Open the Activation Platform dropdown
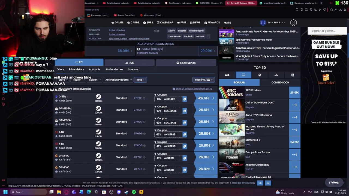349x196 pixels. click(118, 80)
